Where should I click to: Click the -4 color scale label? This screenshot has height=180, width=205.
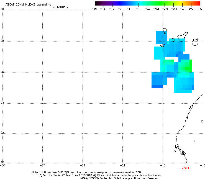pos(128,9)
